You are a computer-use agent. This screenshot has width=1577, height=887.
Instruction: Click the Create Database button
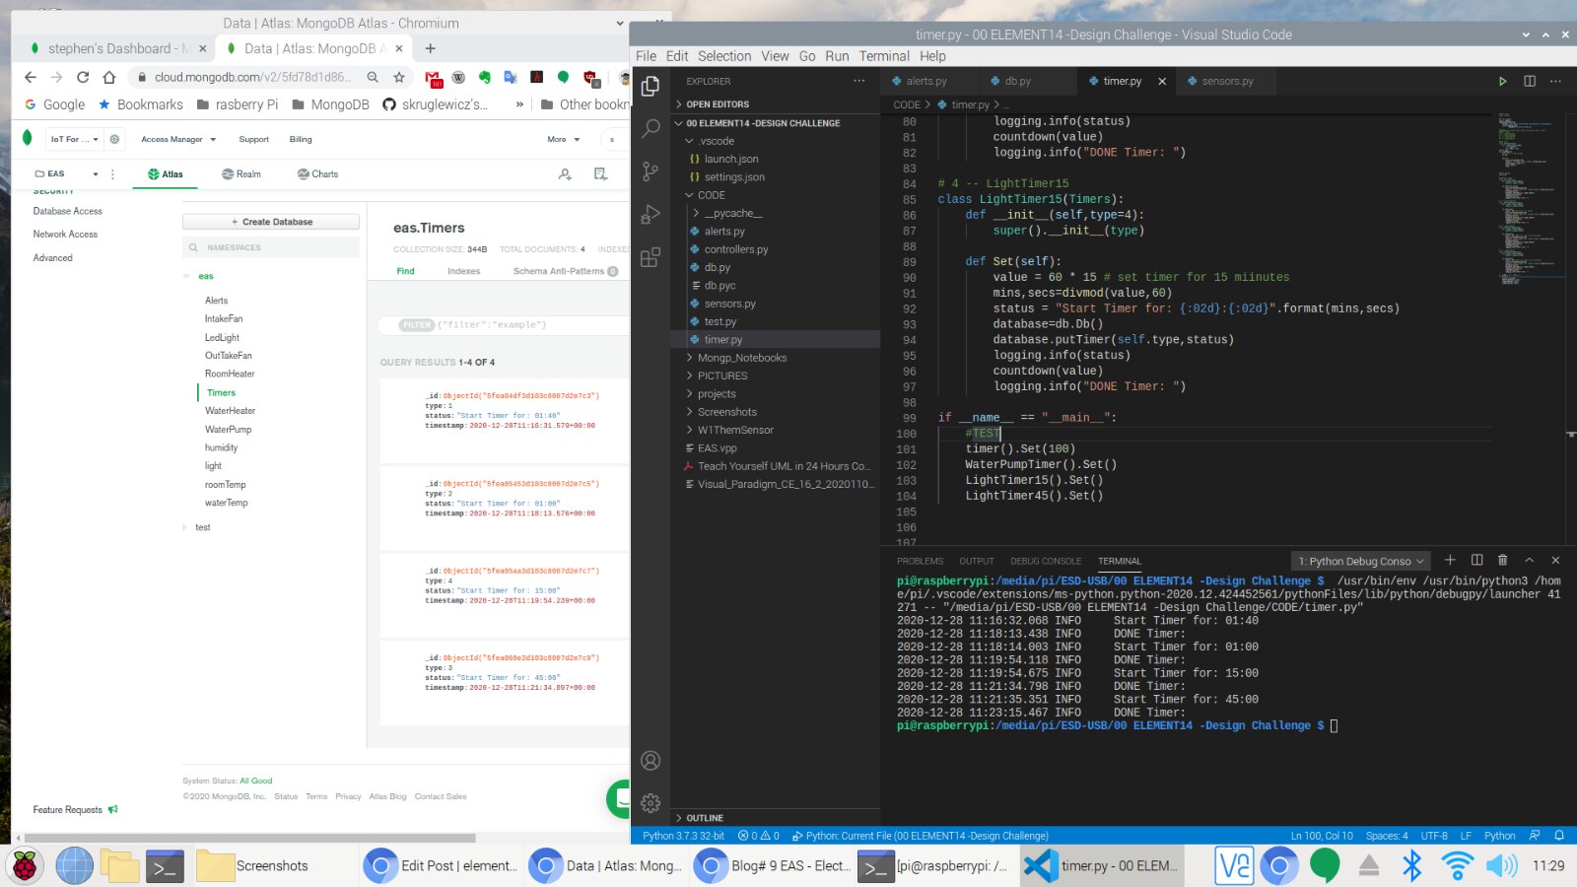[x=271, y=222]
